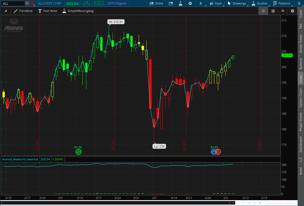304x206 pixels.
Task: Open the Buttons sidebar tab
Action: coord(301,64)
